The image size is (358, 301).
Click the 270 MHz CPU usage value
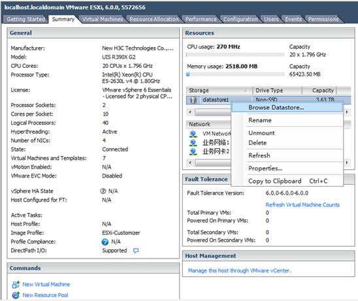coord(228,47)
